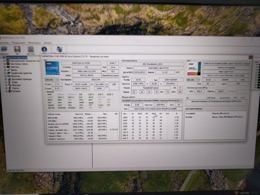The height and width of the screenshot is (195, 260).
Task: Select the MFM (LPM) operating point row
Action: tap(83, 118)
